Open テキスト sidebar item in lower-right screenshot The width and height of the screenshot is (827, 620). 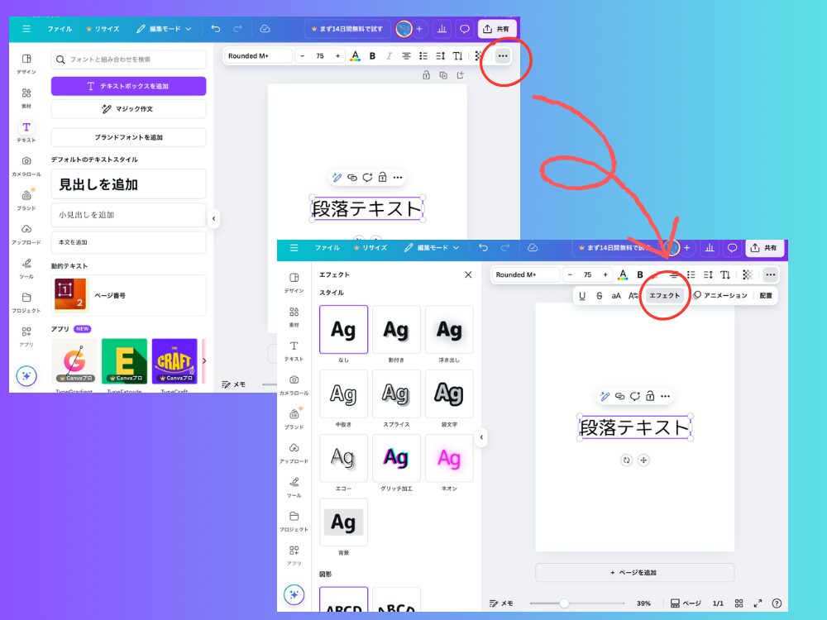294,351
